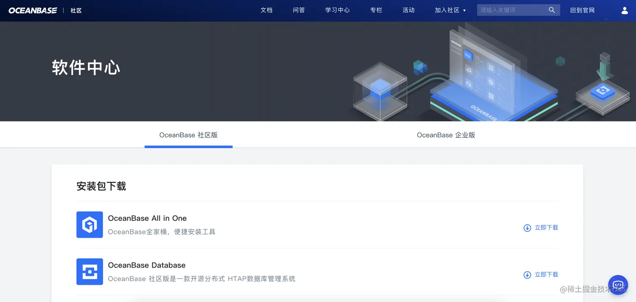The width and height of the screenshot is (636, 302).
Task: Select the OceanBase All in One title
Action: 147,218
